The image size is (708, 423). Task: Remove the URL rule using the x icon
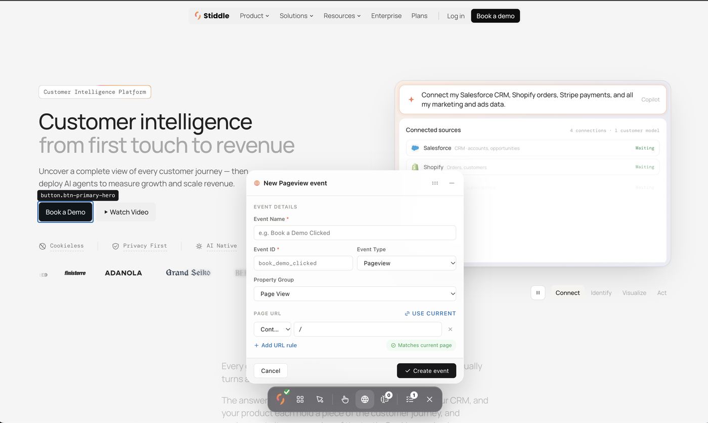450,329
